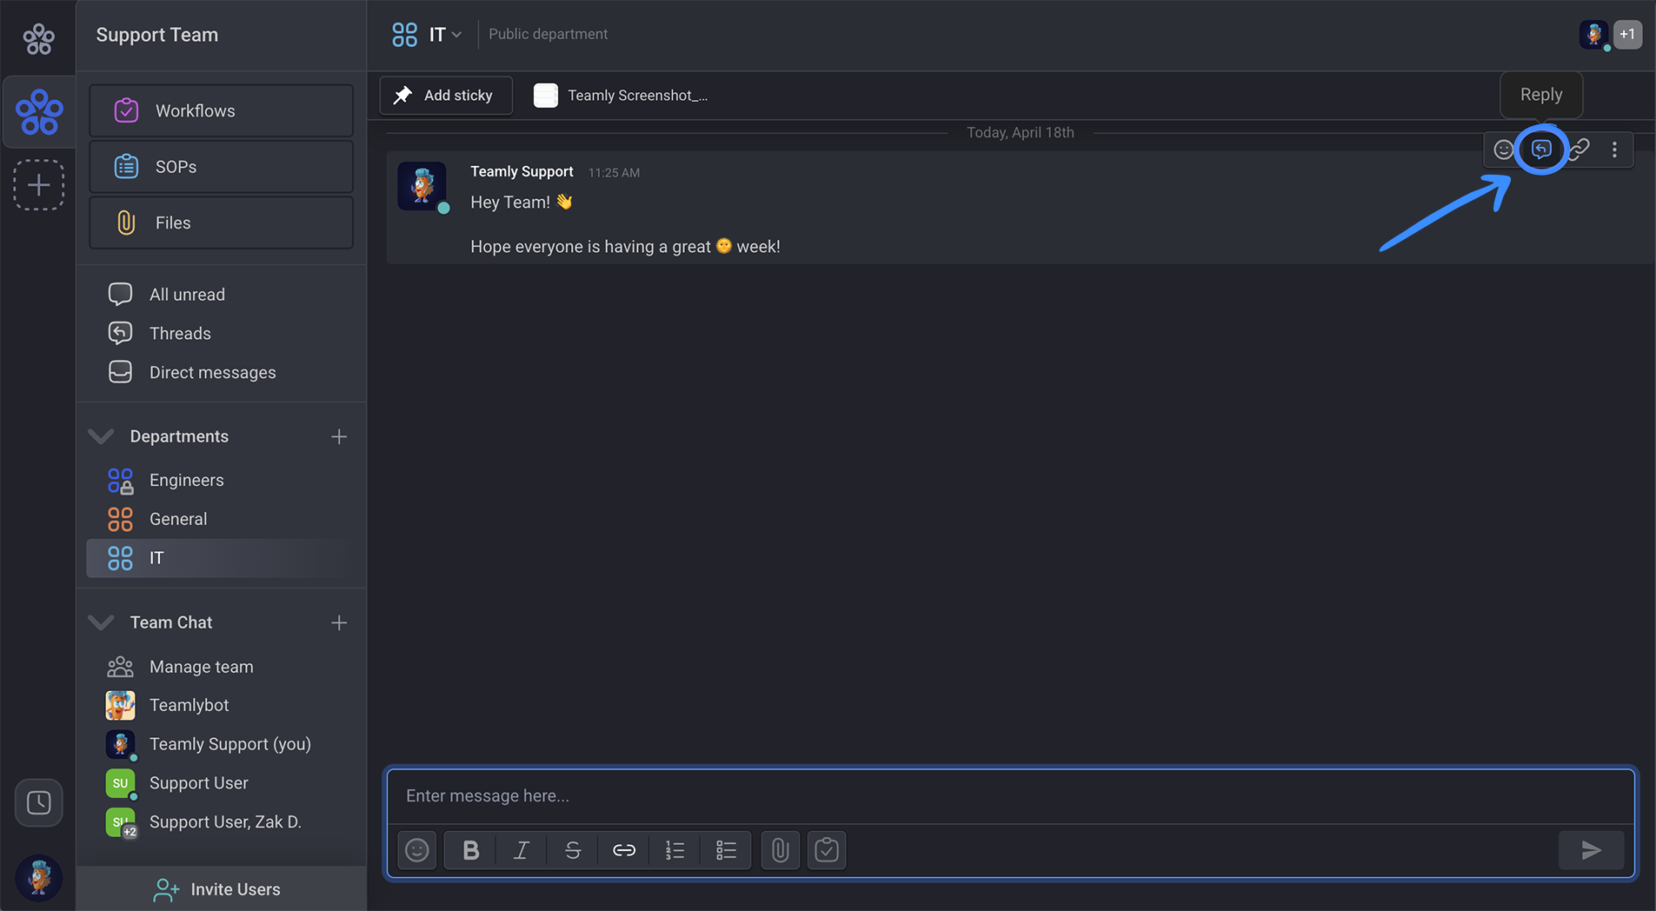Click Teamly Support avatar on message
This screenshot has width=1656, height=911.
coord(422,185)
